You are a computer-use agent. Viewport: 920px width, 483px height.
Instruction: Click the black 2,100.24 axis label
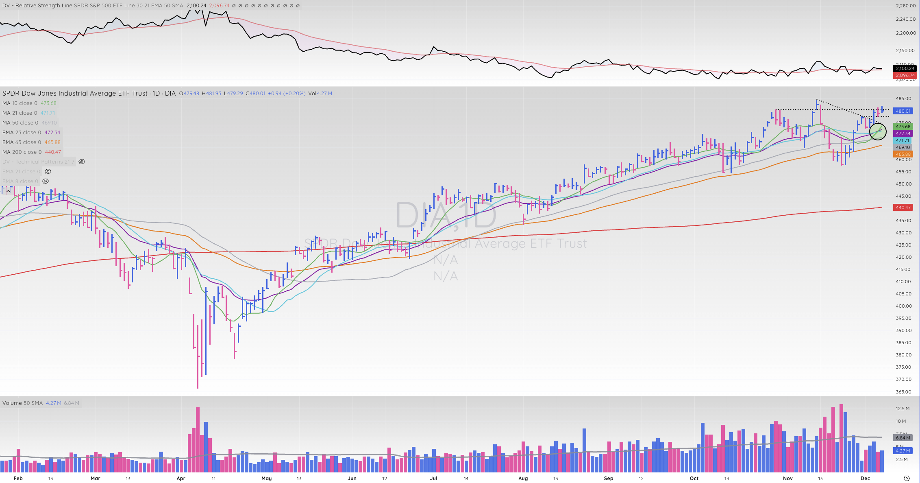pos(905,68)
